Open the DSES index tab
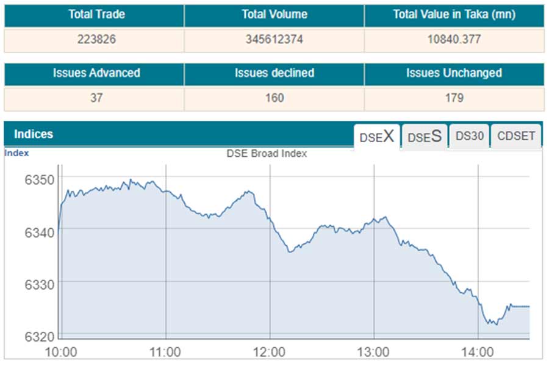The image size is (549, 366). pyautogui.click(x=425, y=137)
